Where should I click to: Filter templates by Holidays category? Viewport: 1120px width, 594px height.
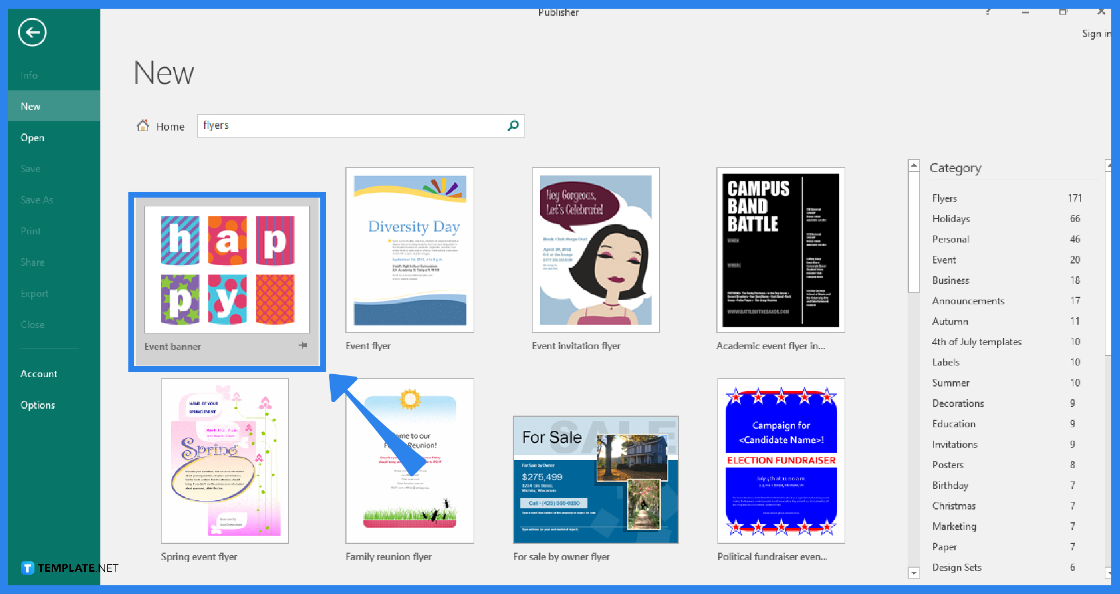pyautogui.click(x=951, y=219)
